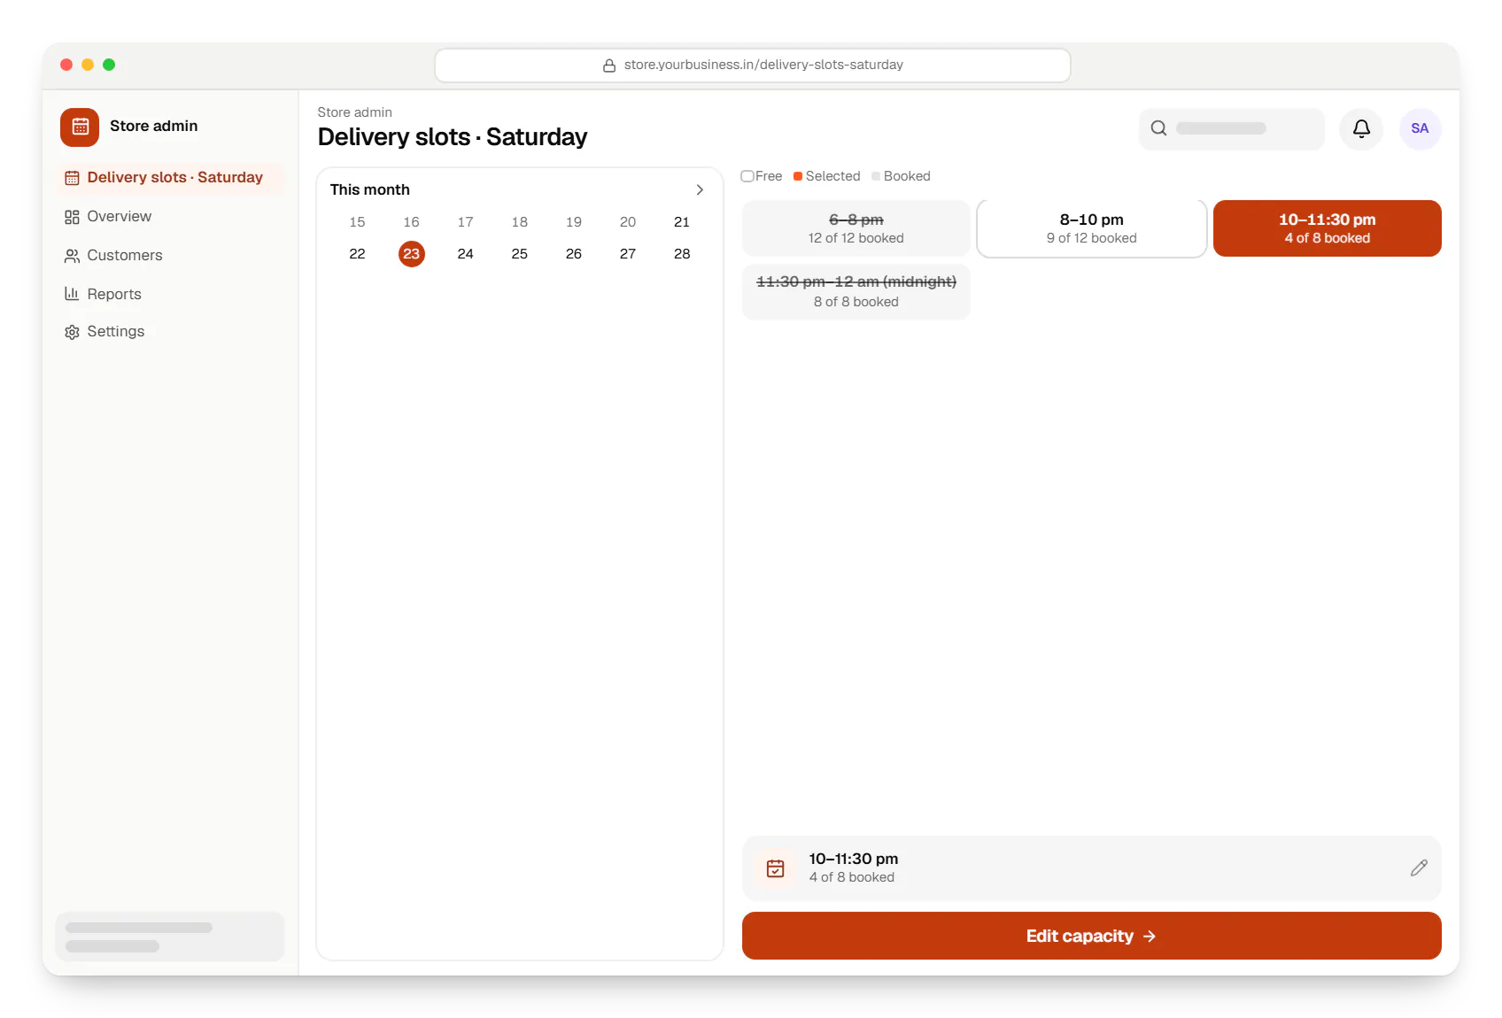Click the Overview grid icon
The image size is (1502, 1018).
(72, 217)
